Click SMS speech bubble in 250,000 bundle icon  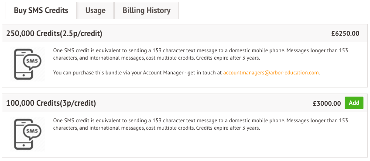pyautogui.click(x=32, y=62)
